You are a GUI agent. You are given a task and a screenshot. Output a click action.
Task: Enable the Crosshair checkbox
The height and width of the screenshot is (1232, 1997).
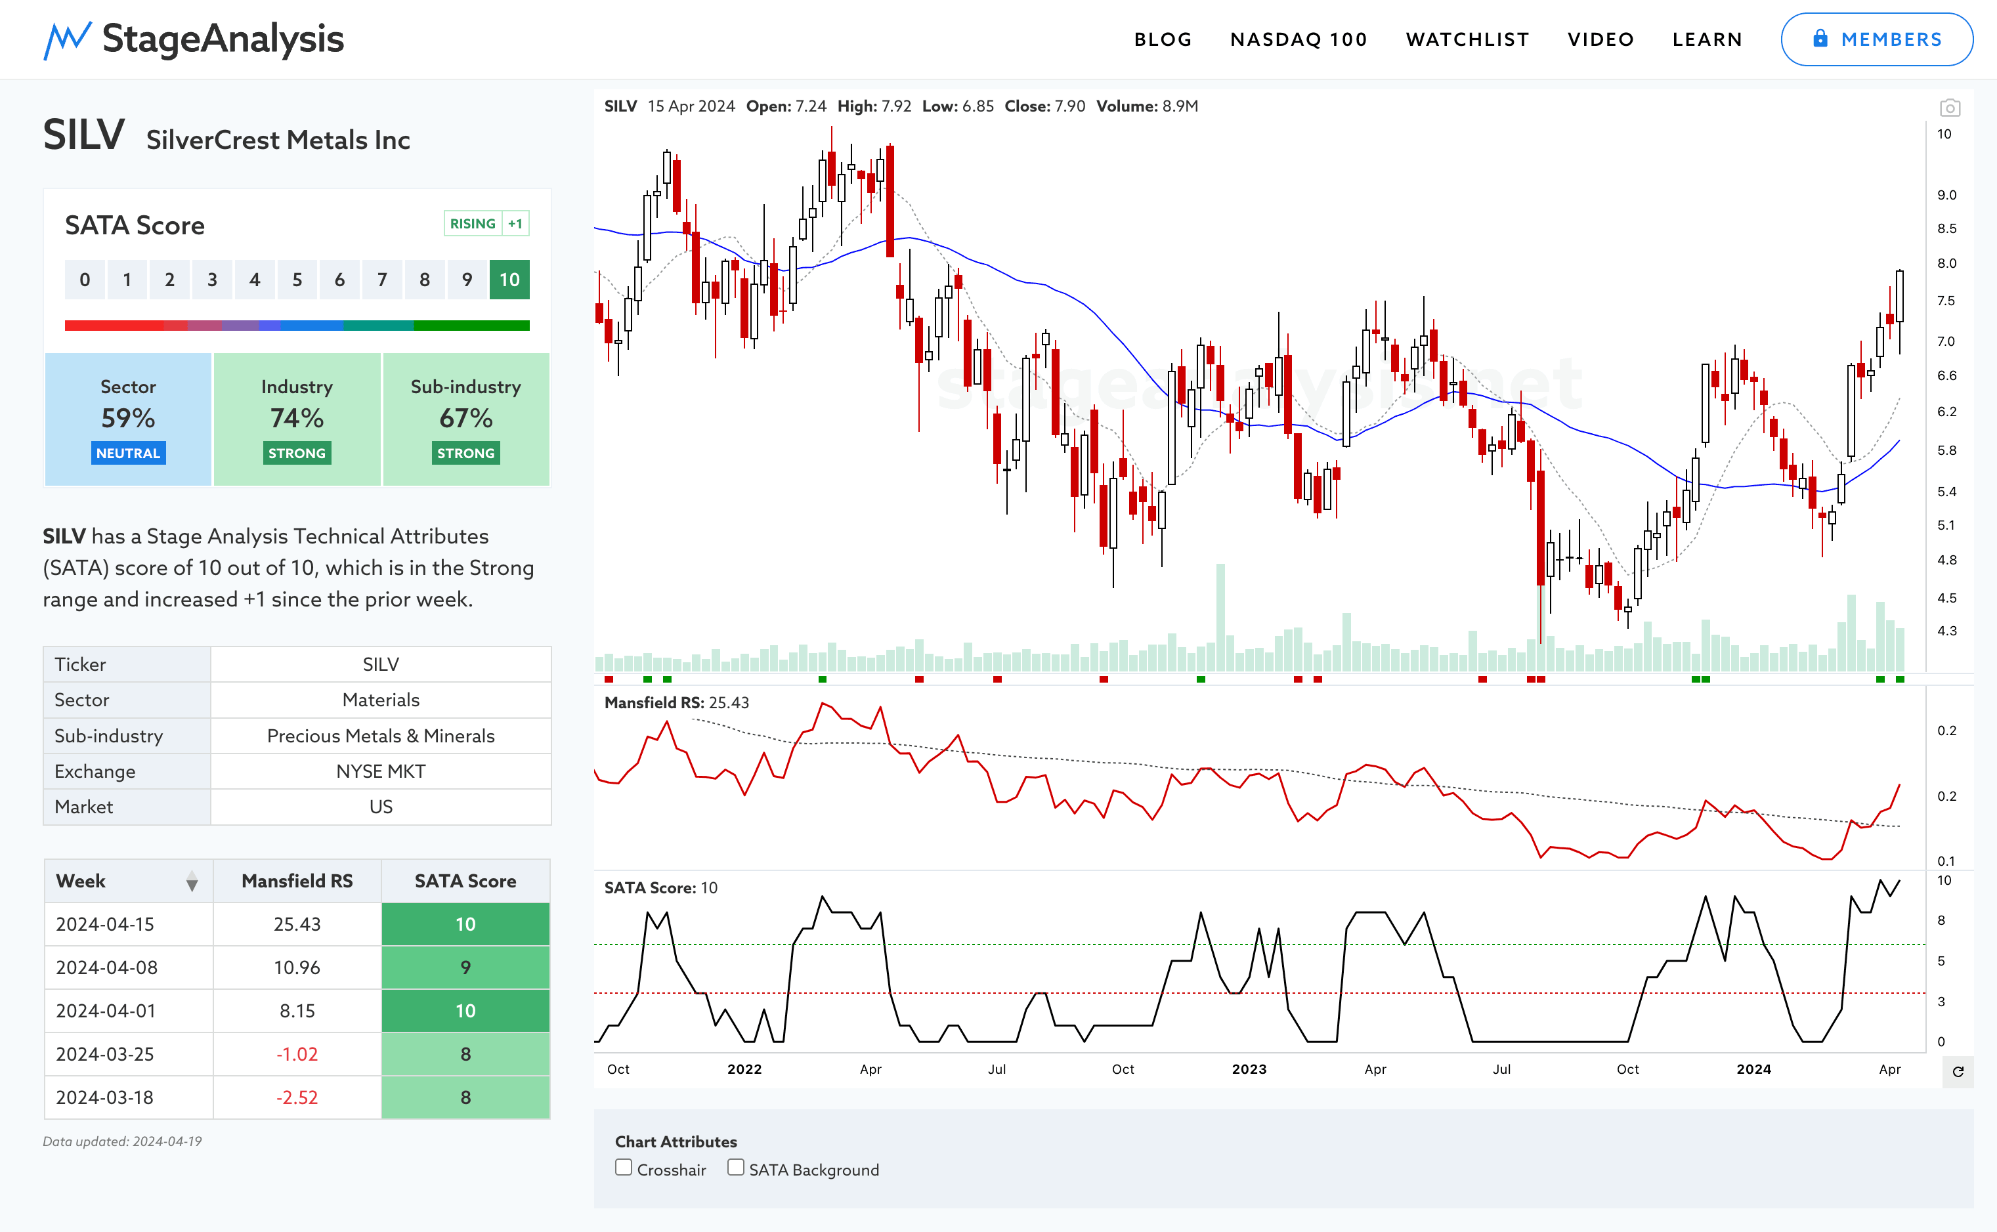(623, 1168)
